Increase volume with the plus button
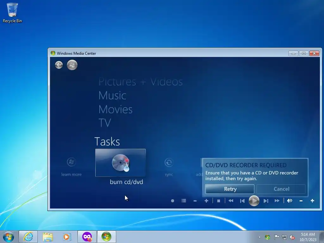 [x=312, y=201]
